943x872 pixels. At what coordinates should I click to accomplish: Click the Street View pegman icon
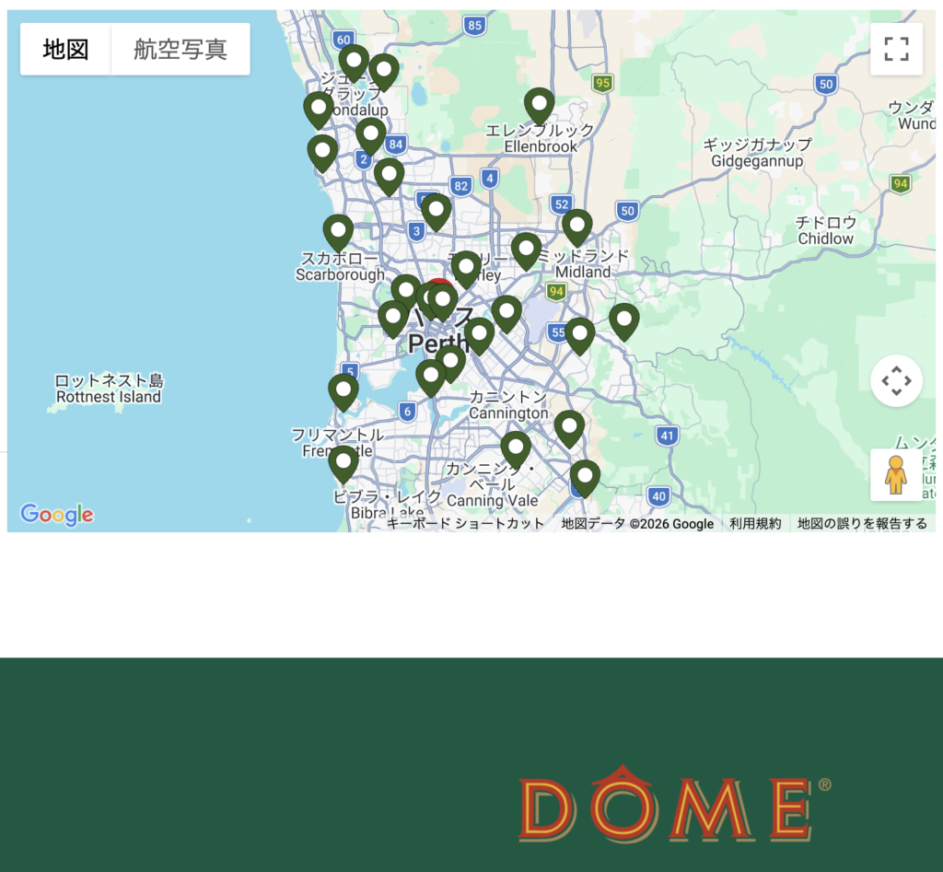click(x=895, y=475)
